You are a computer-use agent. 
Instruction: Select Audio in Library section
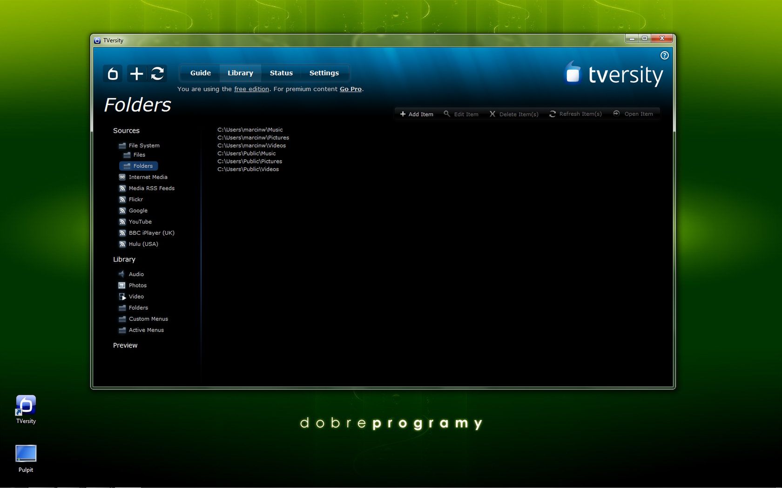136,274
